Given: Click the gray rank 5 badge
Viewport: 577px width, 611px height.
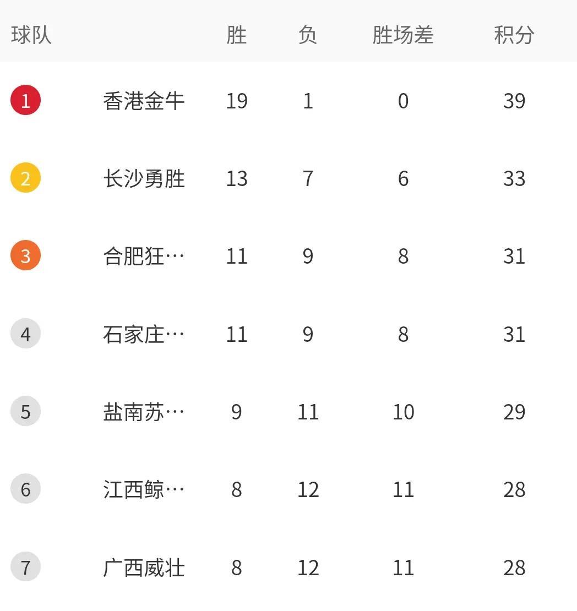Looking at the screenshot, I should (25, 412).
